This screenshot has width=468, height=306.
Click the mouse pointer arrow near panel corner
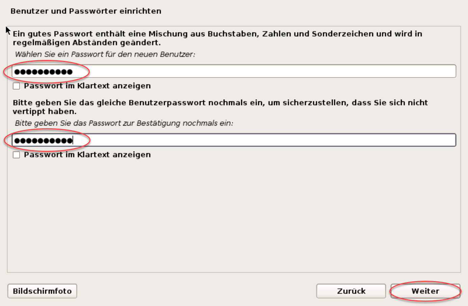tap(8, 30)
